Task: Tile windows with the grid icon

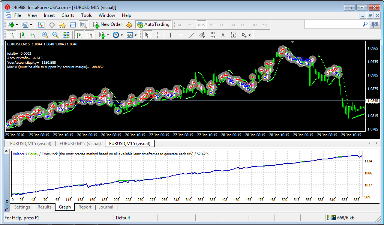Action: 66,35
